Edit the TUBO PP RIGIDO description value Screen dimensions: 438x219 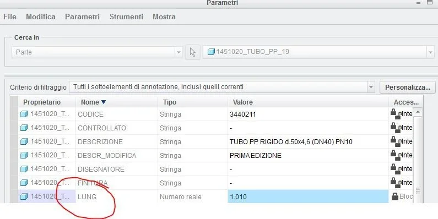pos(308,142)
